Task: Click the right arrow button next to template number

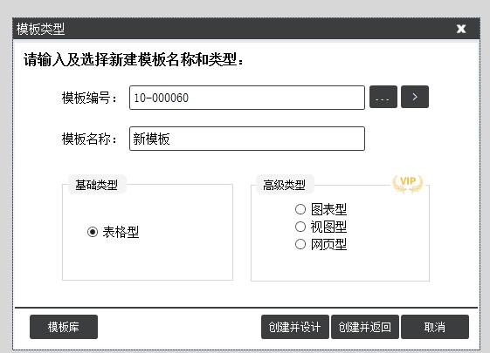Action: click(x=415, y=97)
